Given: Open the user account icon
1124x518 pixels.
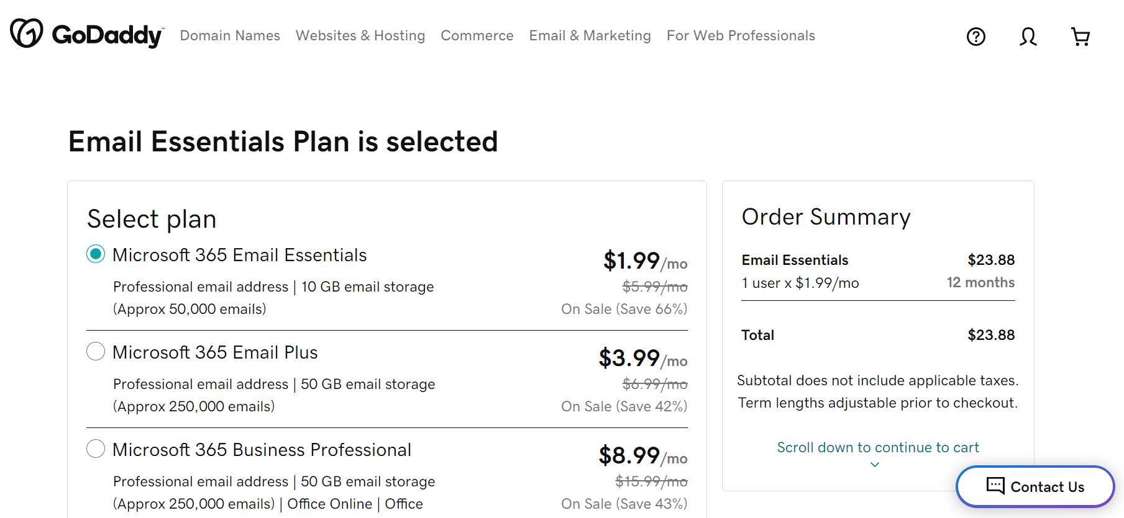Looking at the screenshot, I should (1028, 37).
